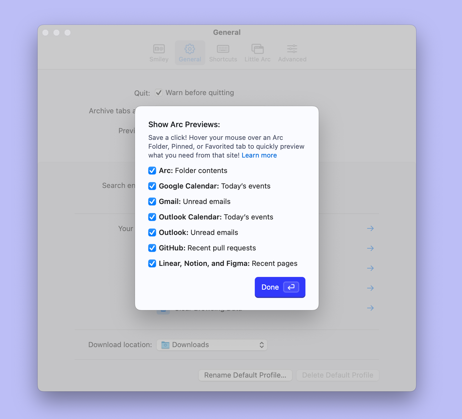
Task: Click the third arrow in settings list
Action: (x=370, y=268)
